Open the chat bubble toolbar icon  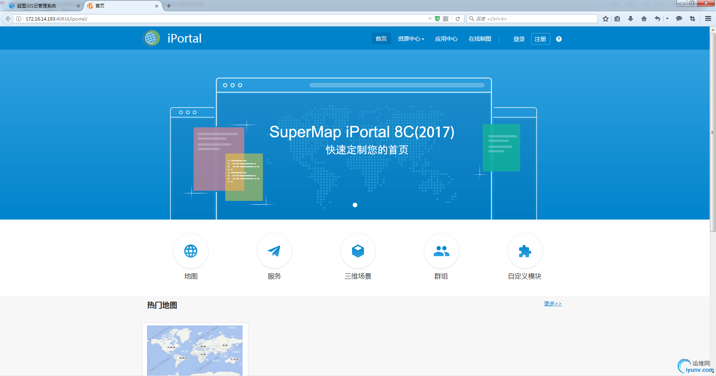coord(679,19)
